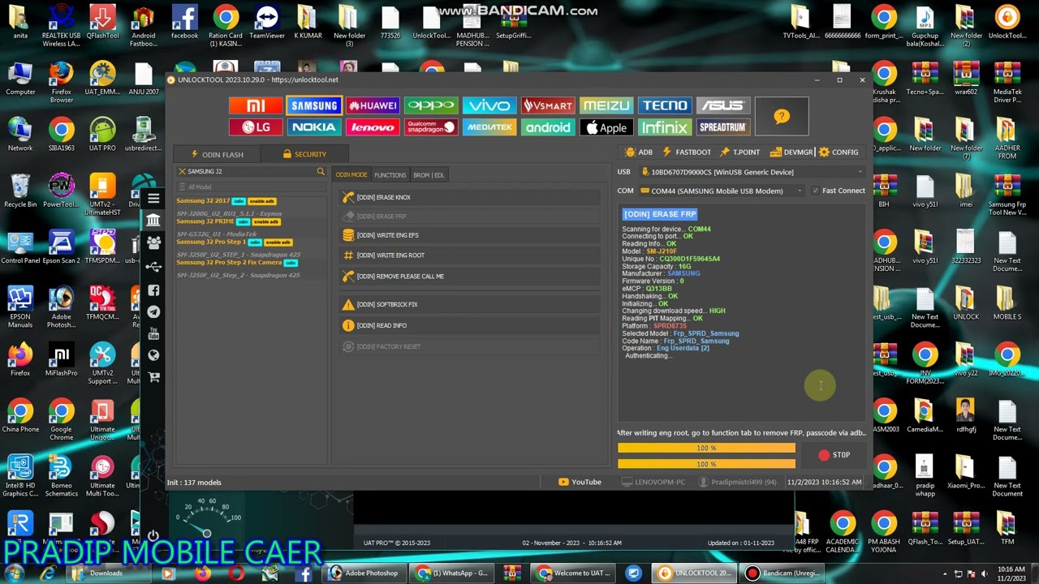This screenshot has height=584, width=1039.
Task: Select the Samsung brand tile
Action: coord(314,105)
